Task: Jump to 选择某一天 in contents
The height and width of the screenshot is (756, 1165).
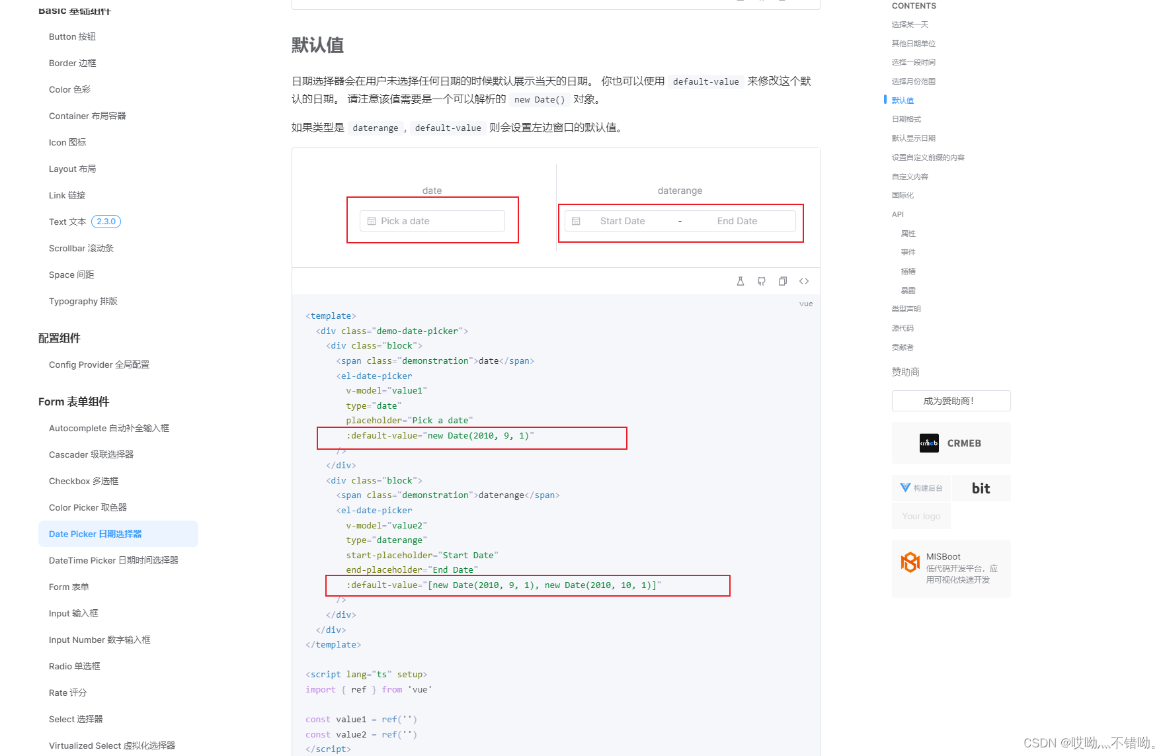Action: coord(910,24)
